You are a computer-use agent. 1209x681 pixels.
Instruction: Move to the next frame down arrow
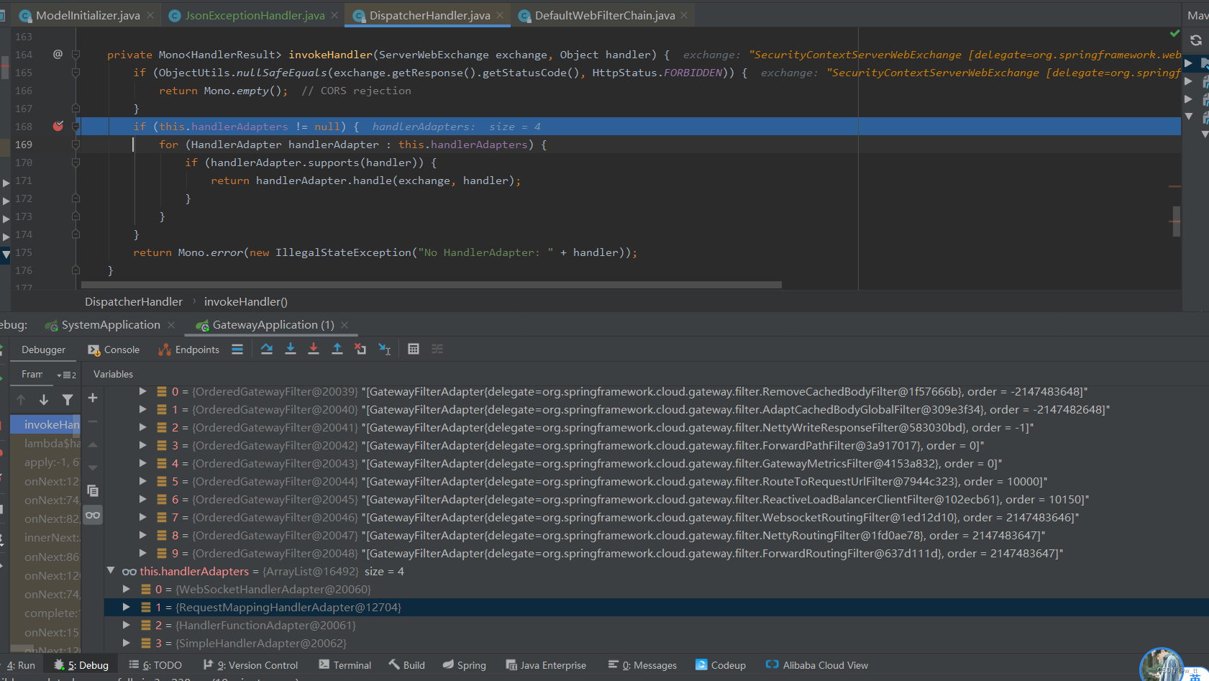pos(44,400)
